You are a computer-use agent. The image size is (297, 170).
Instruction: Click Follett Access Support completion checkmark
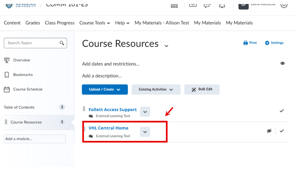(x=282, y=111)
